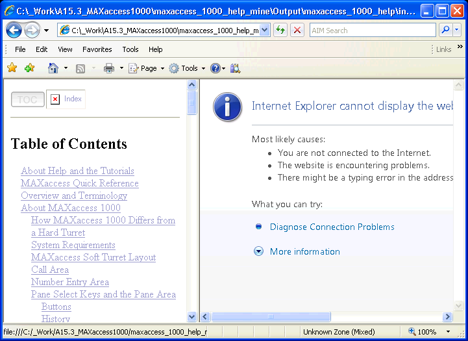Viewport: 468px width, 341px height.
Task: Select the TOC tab button
Action: (28, 99)
